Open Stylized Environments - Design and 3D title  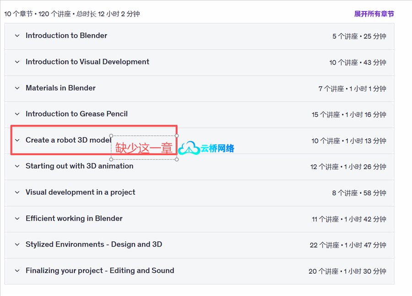tap(94, 244)
